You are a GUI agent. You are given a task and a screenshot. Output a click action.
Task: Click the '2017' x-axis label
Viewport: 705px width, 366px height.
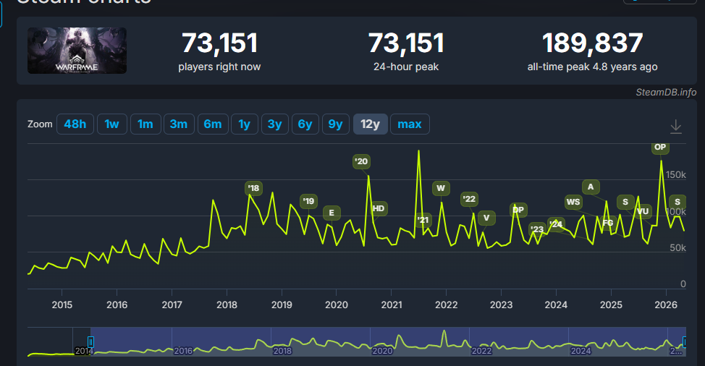[172, 305]
